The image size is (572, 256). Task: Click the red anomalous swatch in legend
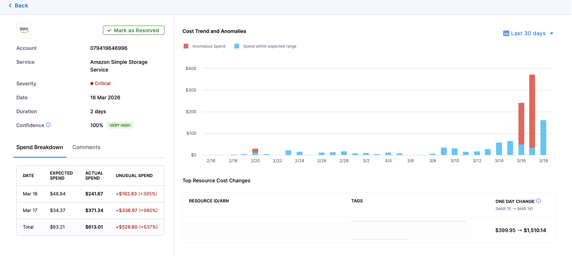pos(186,46)
